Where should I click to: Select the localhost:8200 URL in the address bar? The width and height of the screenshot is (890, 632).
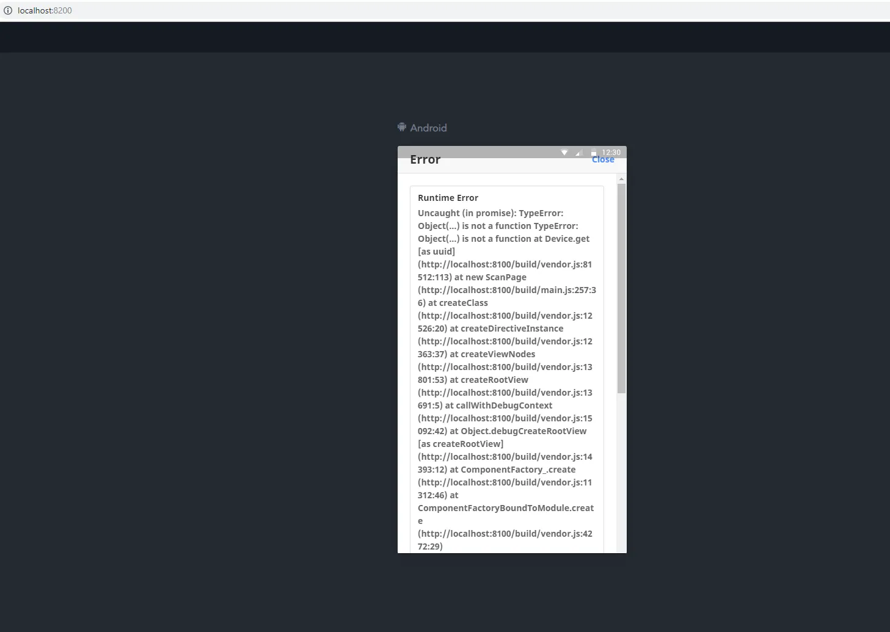click(x=45, y=10)
